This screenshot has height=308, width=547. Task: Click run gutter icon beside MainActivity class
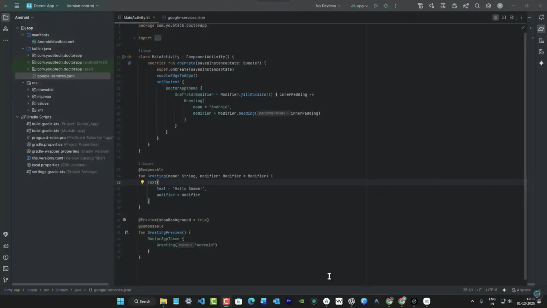point(124,57)
